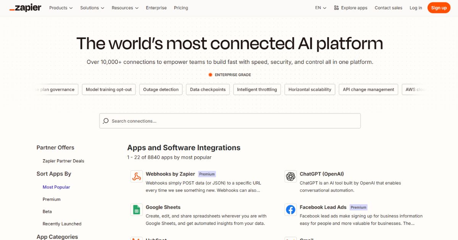Open Zapier Partner Deals
The height and width of the screenshot is (240, 458).
tap(63, 161)
